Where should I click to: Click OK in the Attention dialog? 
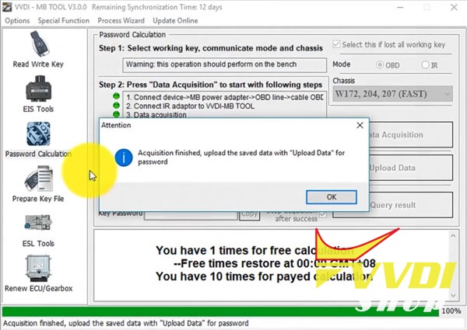332,197
